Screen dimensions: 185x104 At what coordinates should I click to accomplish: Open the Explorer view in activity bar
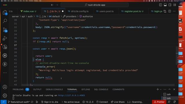point(5,12)
